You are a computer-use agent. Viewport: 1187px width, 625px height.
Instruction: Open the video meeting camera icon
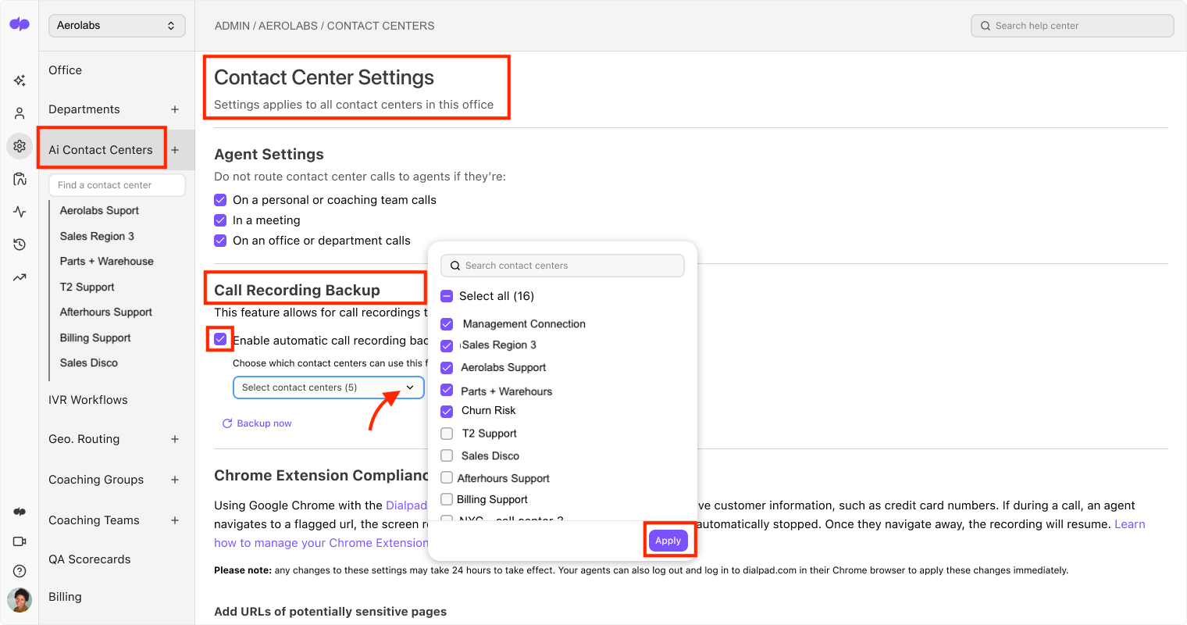[20, 541]
